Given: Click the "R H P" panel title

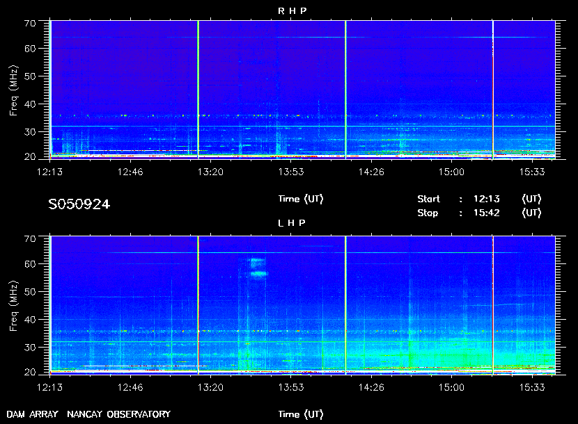Looking at the screenshot, I should click(x=292, y=11).
